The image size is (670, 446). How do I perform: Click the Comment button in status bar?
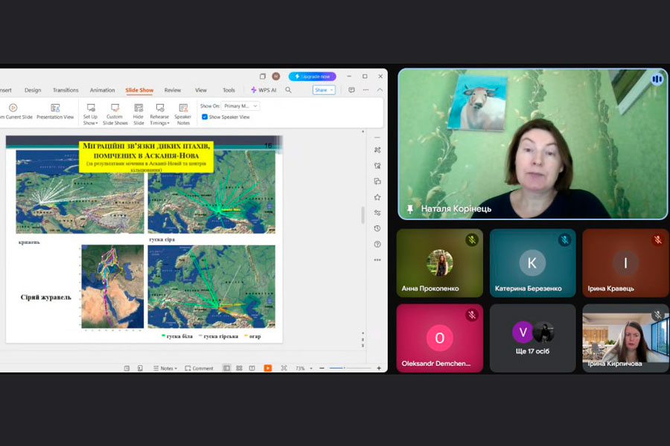click(199, 368)
